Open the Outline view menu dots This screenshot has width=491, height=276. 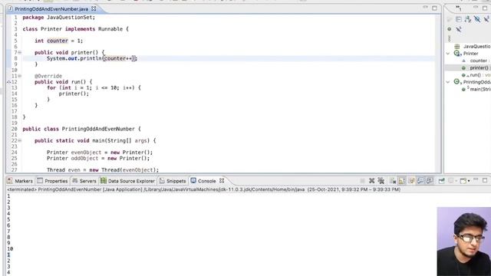pyautogui.click(x=450, y=38)
